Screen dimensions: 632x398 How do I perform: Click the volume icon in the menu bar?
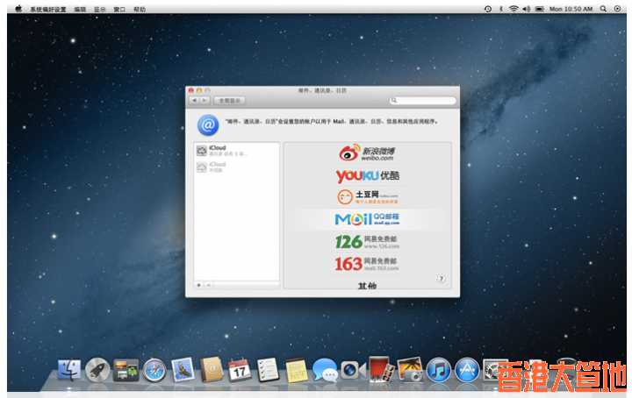[x=527, y=9]
